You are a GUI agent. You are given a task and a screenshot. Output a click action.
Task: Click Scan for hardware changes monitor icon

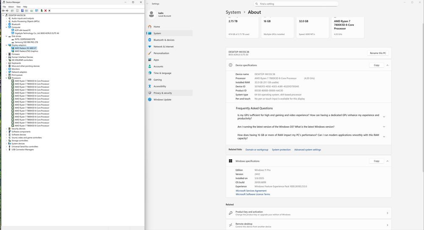coord(36,11)
